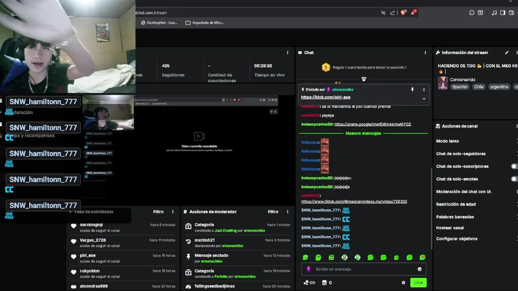Open Feed de actividades three-dot menu
Viewport: 518px width, 291px height.
(x=173, y=212)
